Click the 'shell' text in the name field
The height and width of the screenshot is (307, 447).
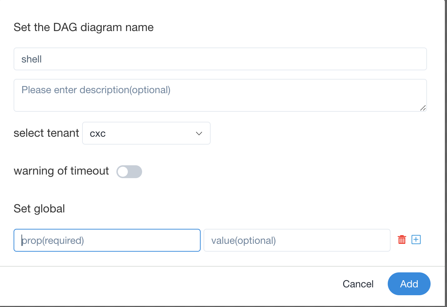[31, 59]
